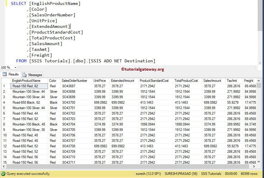Click the SELECT keyword in query
Viewport: 264px width, 178px height.
[19, 3]
